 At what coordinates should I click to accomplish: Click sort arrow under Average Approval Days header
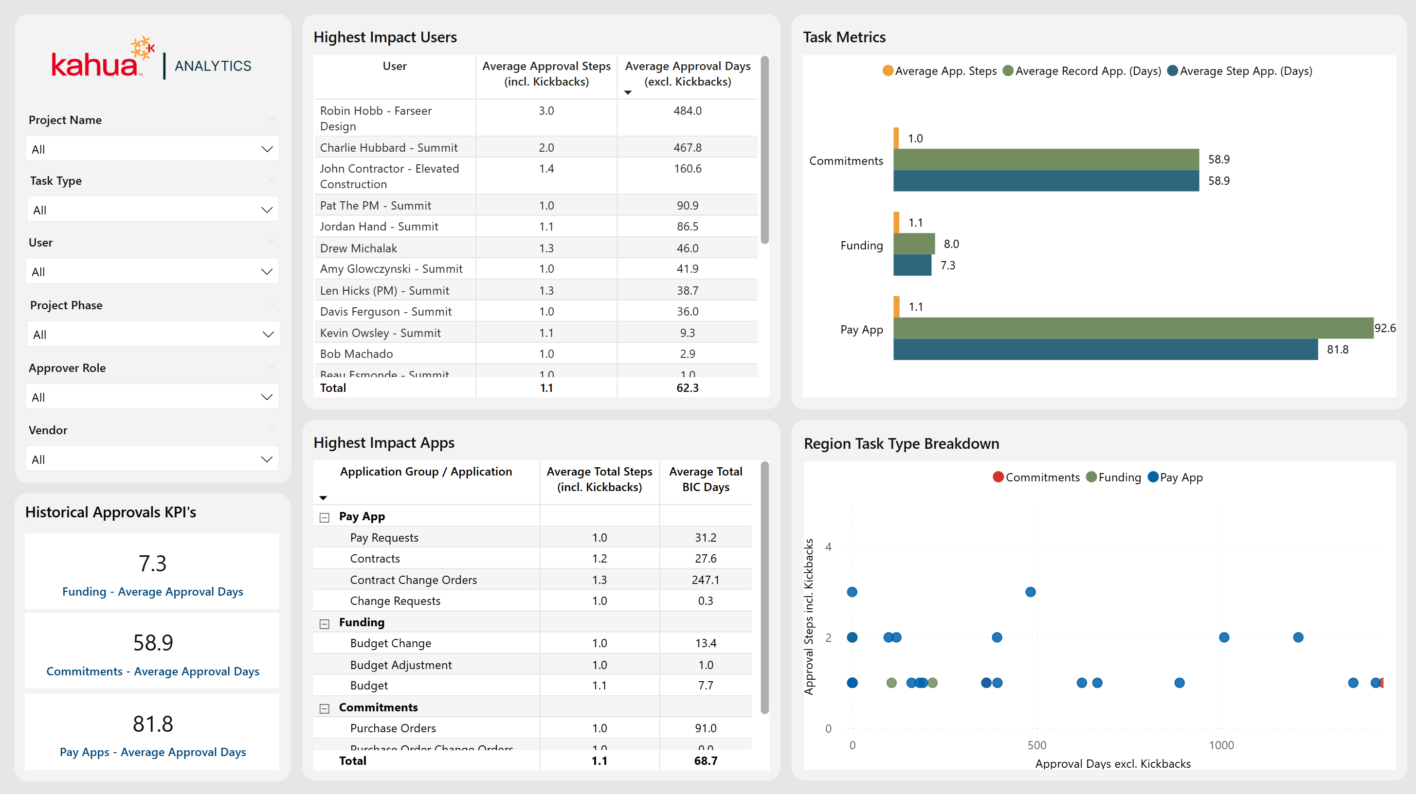(x=628, y=93)
